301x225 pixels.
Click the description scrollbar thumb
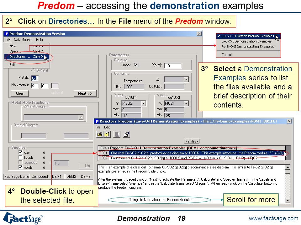[x=288, y=172]
